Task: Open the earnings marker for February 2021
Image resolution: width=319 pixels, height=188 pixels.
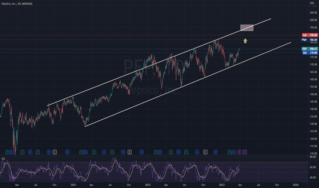Action: pyautogui.click(x=81, y=152)
